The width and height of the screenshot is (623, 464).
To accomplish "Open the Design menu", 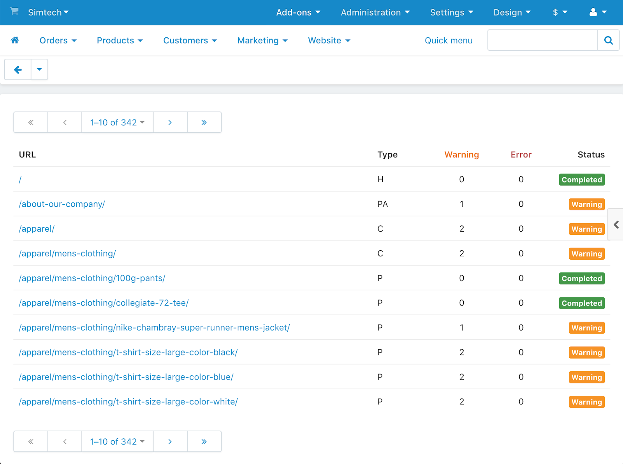I will 512,12.
